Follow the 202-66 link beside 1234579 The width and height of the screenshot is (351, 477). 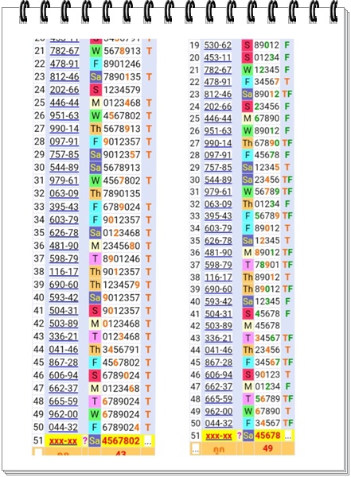(64, 90)
